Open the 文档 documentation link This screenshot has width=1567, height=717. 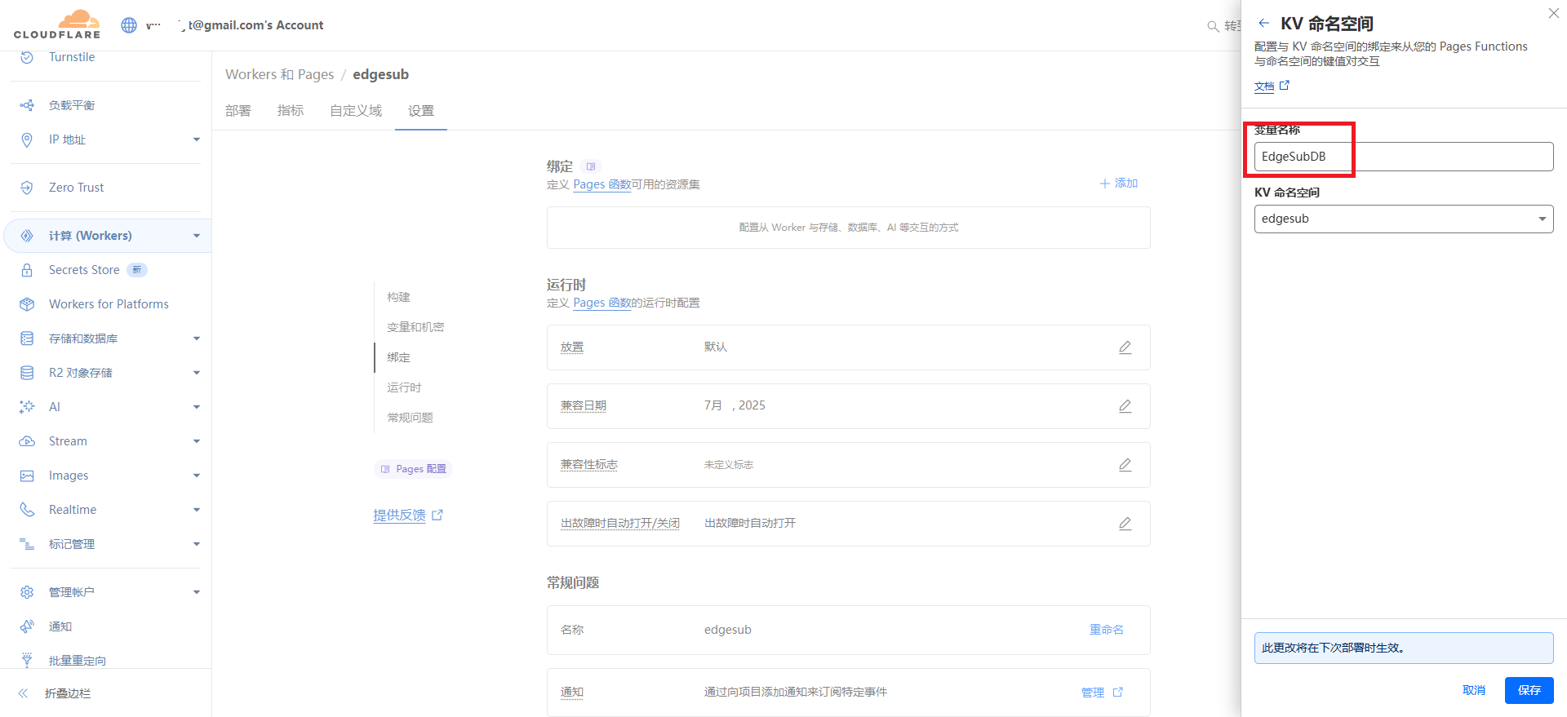(1264, 86)
